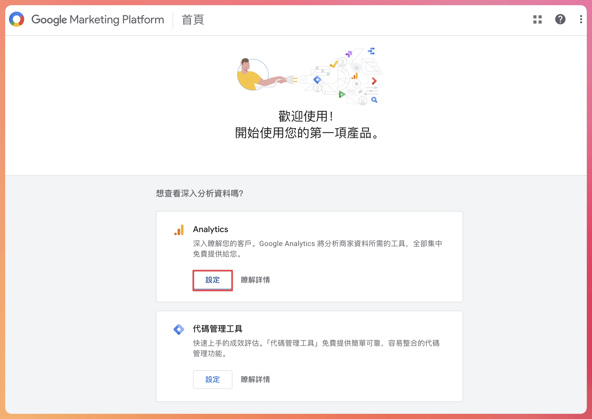This screenshot has height=419, width=592.
Task: Open the apps grid icon in top bar
Action: [x=538, y=19]
